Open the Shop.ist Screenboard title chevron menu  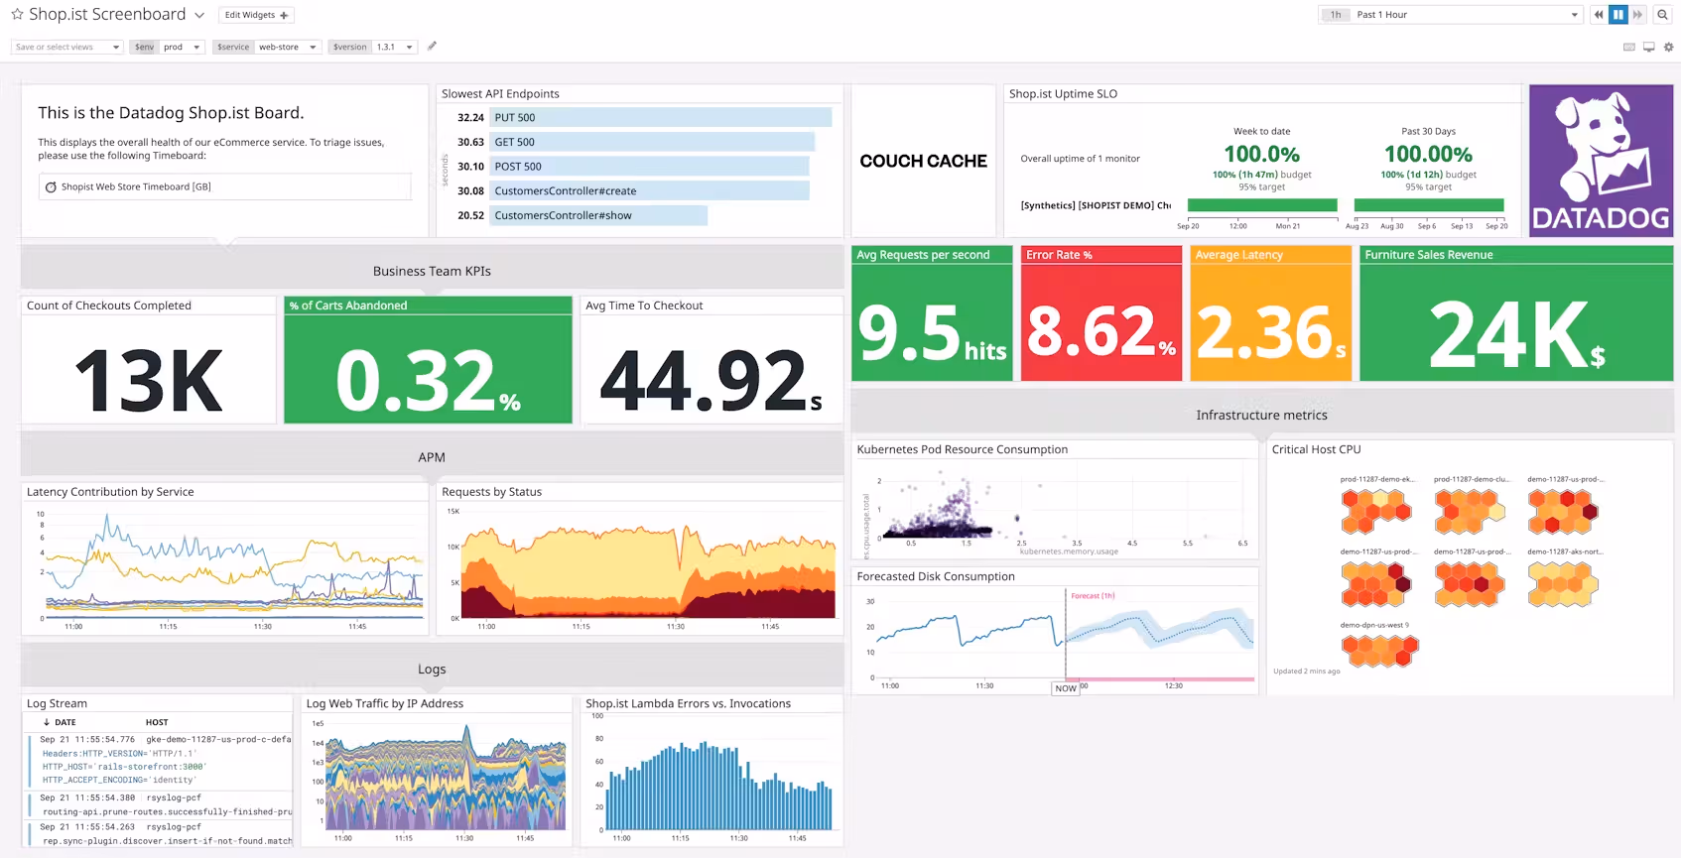pos(199,15)
